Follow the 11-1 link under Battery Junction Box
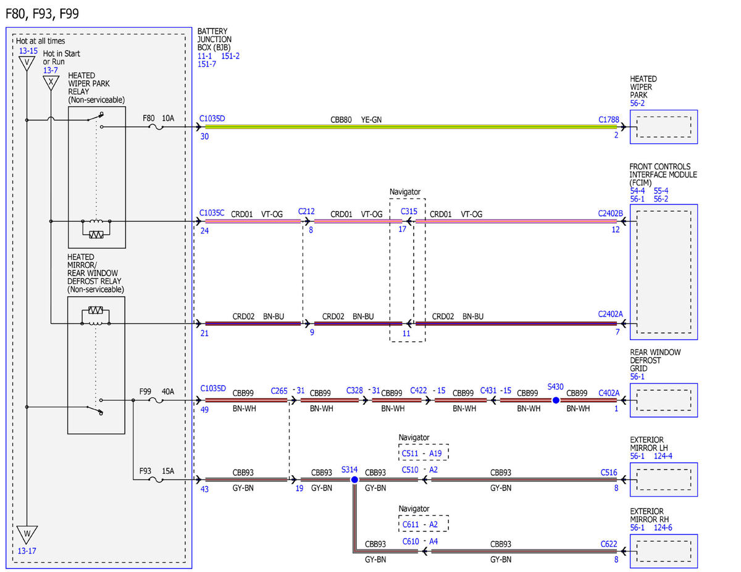Viewport: 741px width, 572px height. click(x=205, y=56)
